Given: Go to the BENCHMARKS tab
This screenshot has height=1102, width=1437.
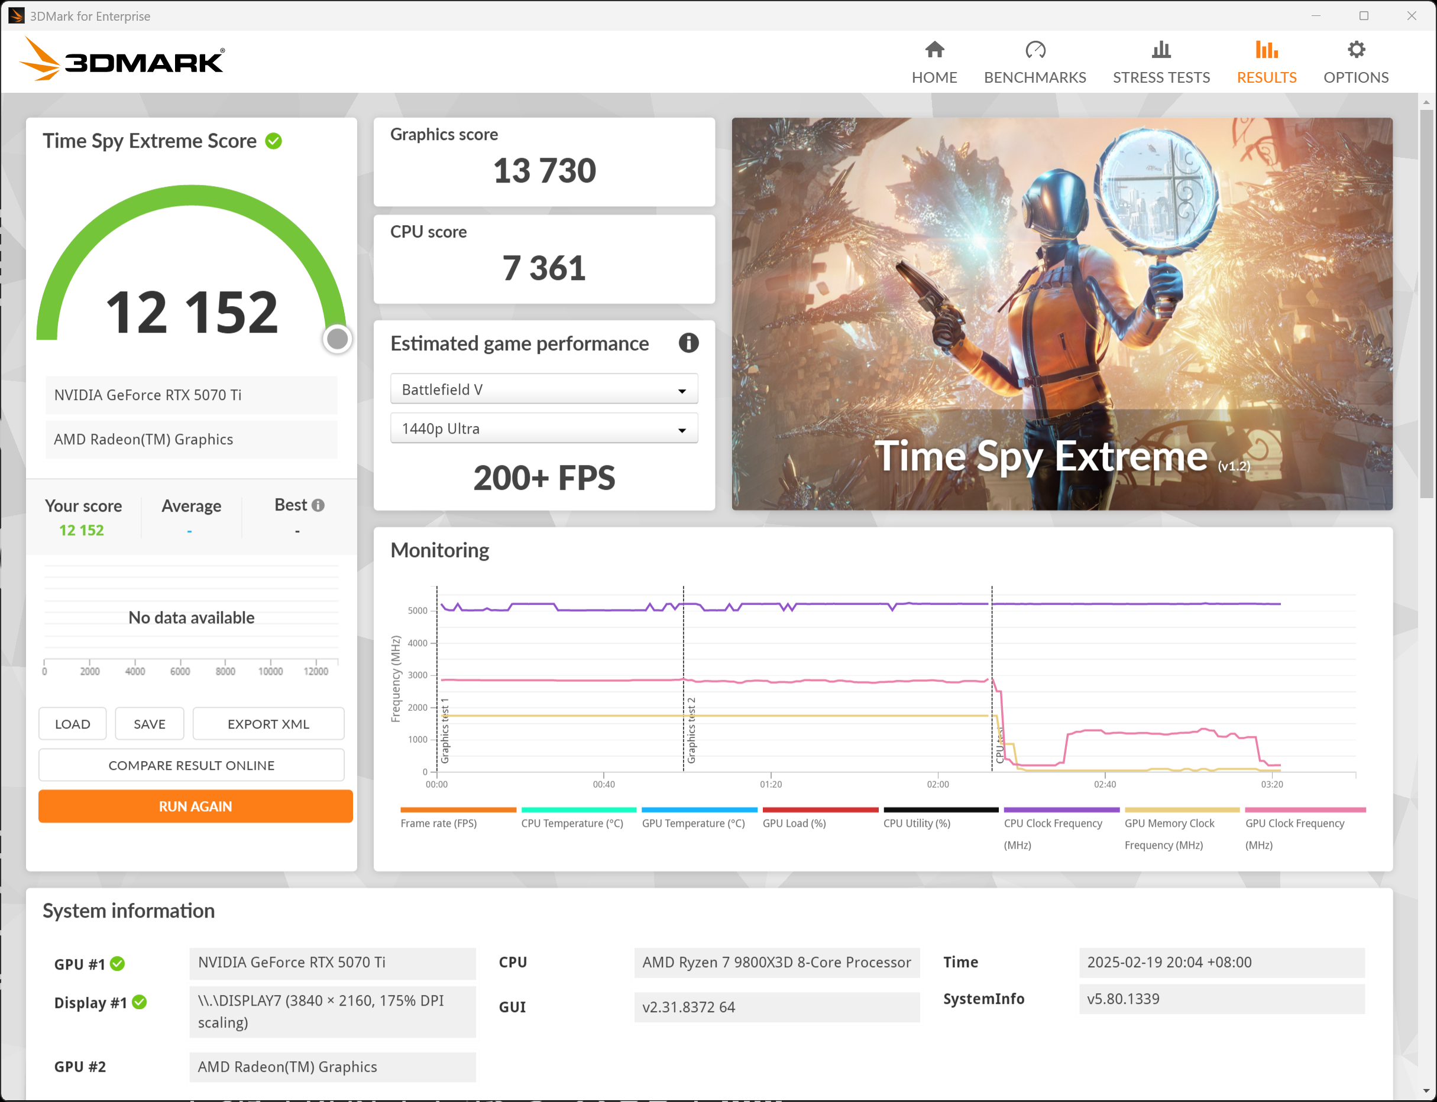Looking at the screenshot, I should (1035, 77).
